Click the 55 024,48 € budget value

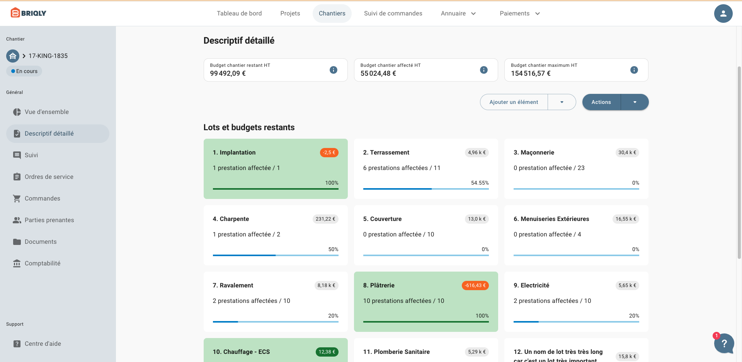(x=378, y=73)
